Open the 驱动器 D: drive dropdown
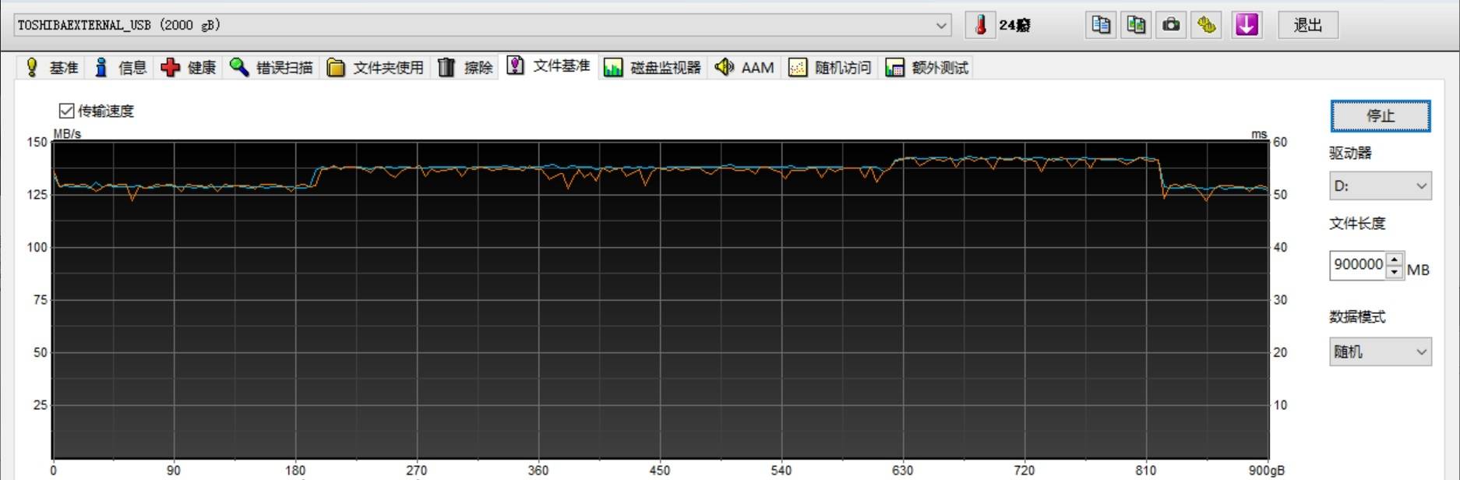1460x480 pixels. [1379, 186]
